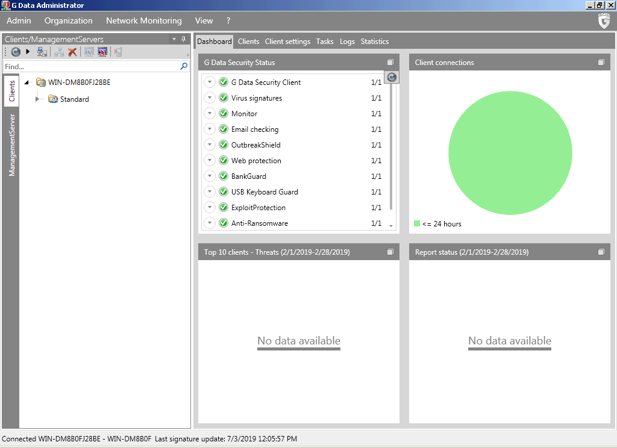Click the magnifier search icon in Find box
The width and height of the screenshot is (617, 448).
coord(184,67)
